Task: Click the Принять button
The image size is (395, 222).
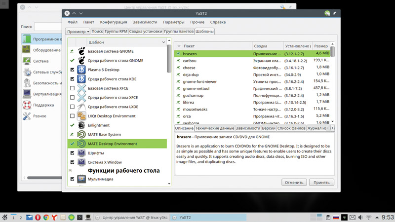Action: click(x=321, y=183)
